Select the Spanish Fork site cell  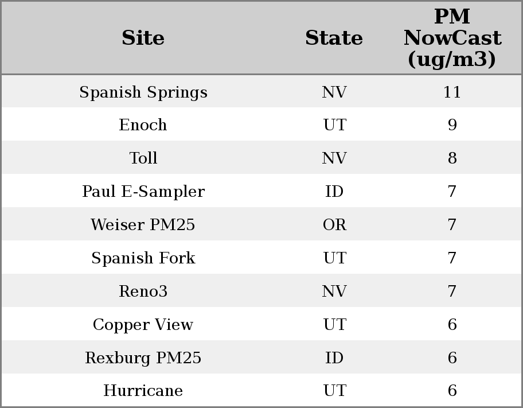[x=143, y=258]
